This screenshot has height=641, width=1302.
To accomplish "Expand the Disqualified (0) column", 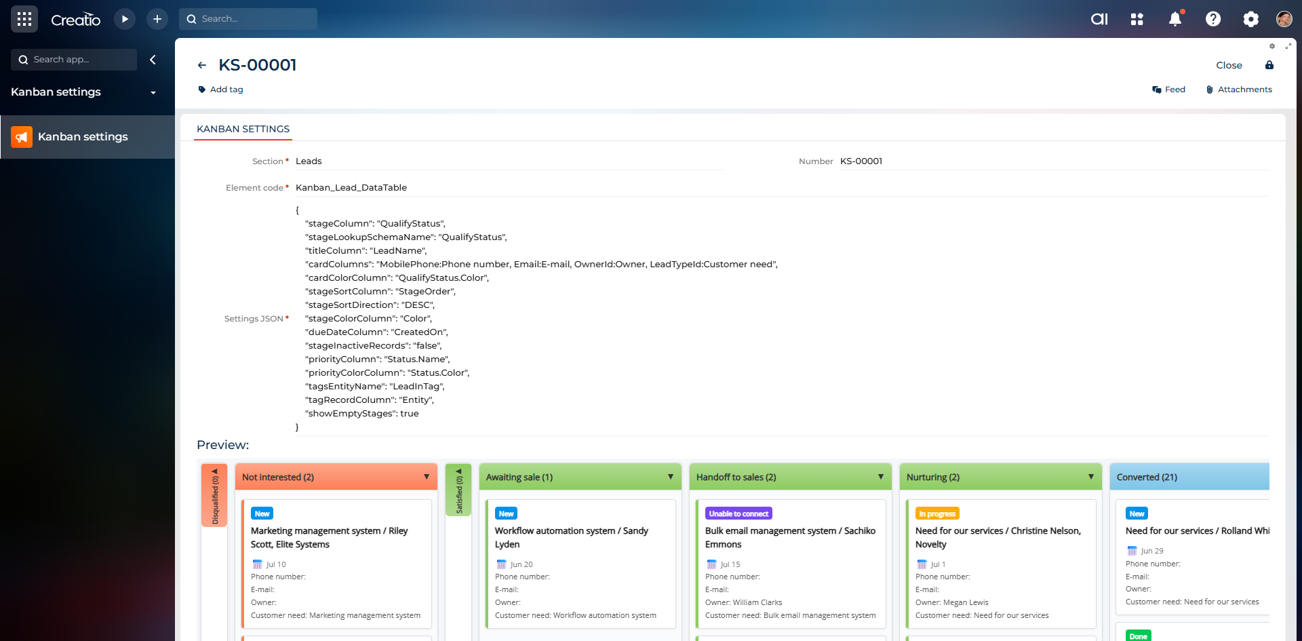I will pyautogui.click(x=215, y=495).
